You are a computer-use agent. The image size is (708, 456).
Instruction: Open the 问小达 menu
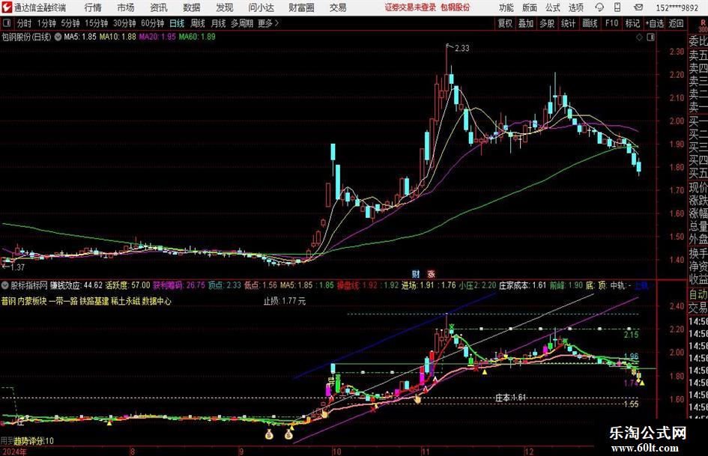coord(261,7)
